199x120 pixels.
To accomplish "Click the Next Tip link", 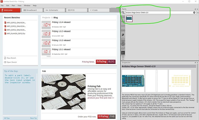I will point(33,118).
